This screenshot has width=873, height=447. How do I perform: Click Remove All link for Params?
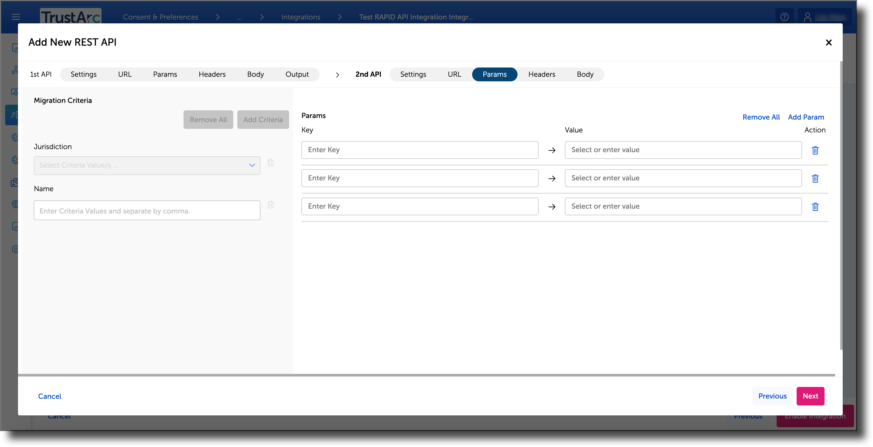pos(761,117)
